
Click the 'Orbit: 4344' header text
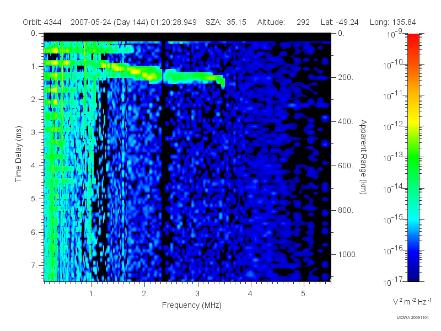(42, 22)
